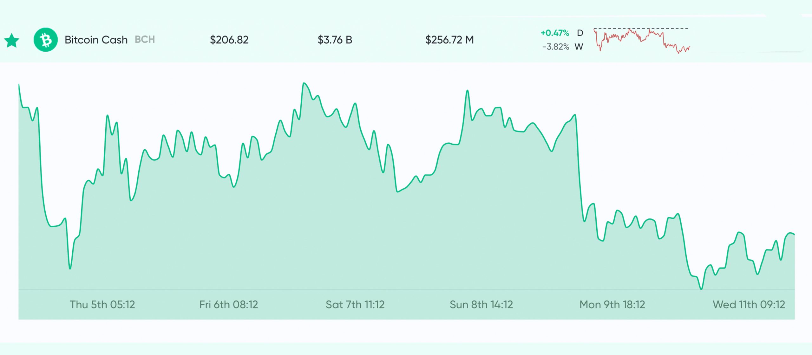
Task: Open the Bitcoin Cash coin name
Action: tap(96, 40)
